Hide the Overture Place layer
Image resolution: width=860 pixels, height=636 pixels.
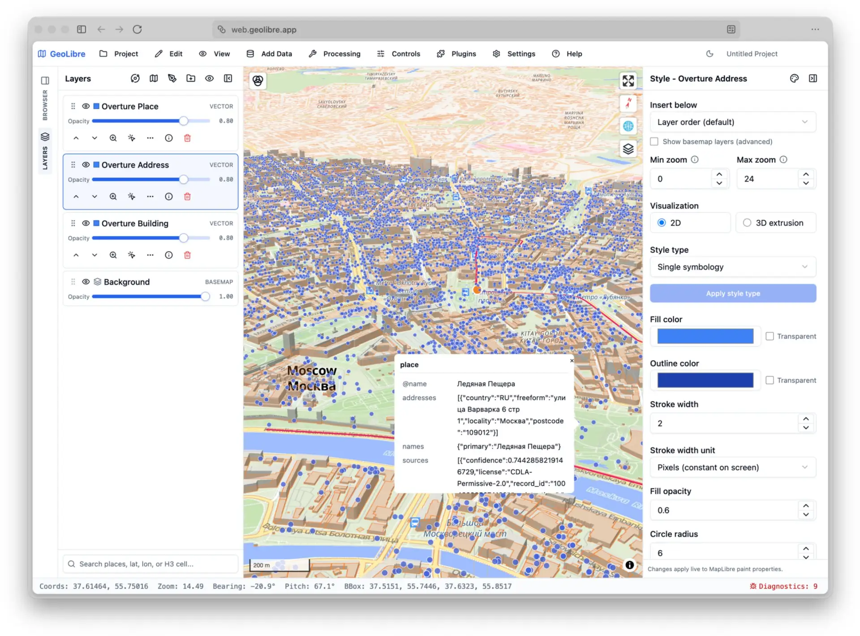86,107
